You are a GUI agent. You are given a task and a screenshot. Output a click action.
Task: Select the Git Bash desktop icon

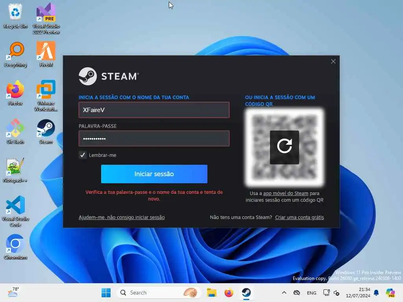click(15, 131)
